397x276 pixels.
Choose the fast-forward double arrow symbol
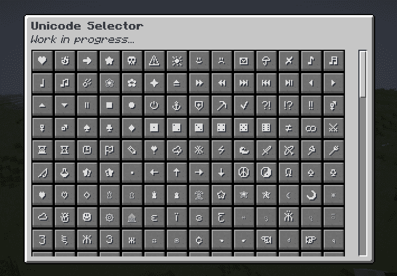click(199, 83)
